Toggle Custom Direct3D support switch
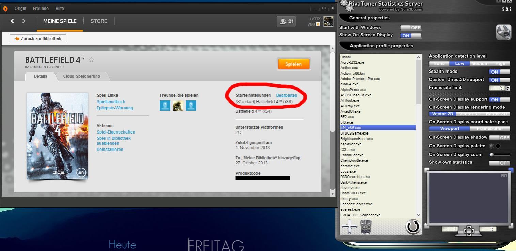This screenshot has width=516, height=251. [x=500, y=80]
